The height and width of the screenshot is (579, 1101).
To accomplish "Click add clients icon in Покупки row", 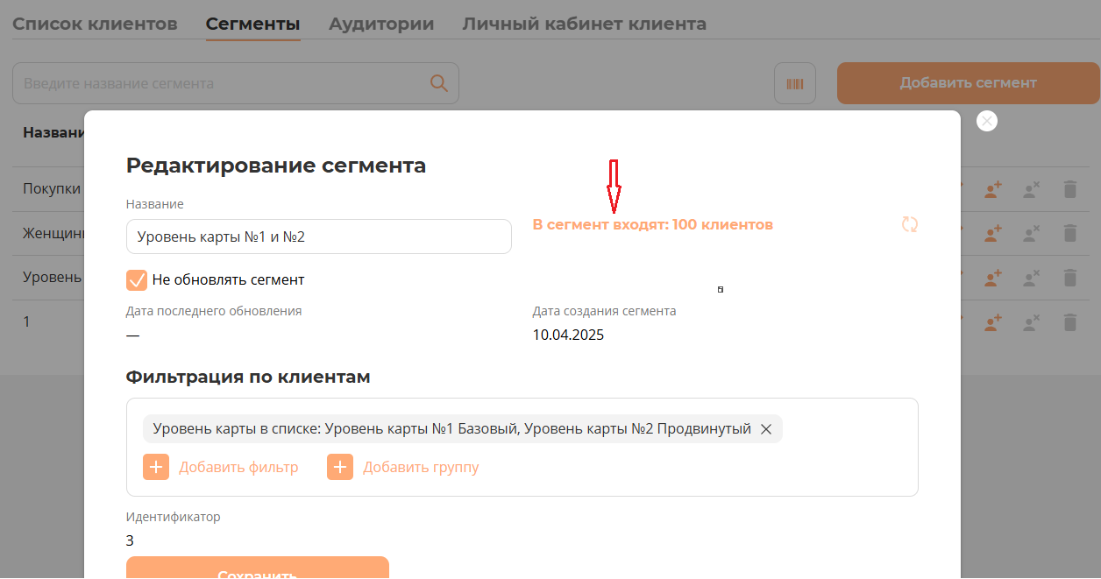I will tap(992, 188).
